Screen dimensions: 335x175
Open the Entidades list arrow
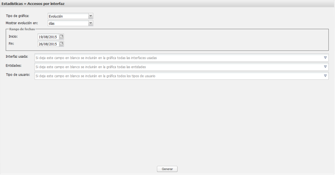pyautogui.click(x=325, y=67)
